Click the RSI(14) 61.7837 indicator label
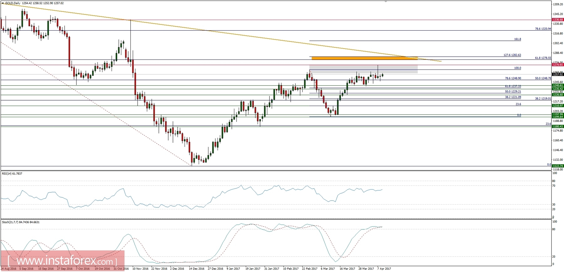Viewport: 564px width, 272px height. (12, 173)
